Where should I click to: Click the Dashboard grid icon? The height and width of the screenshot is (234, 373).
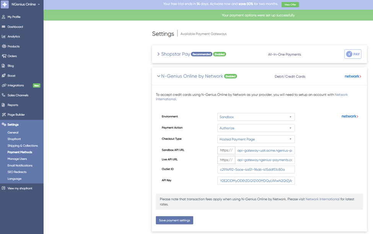coord(3,27)
